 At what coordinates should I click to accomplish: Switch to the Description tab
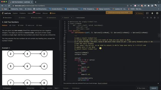pyautogui.click(x=7, y=18)
